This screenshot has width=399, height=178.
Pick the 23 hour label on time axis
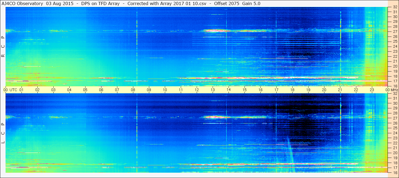(x=372, y=90)
